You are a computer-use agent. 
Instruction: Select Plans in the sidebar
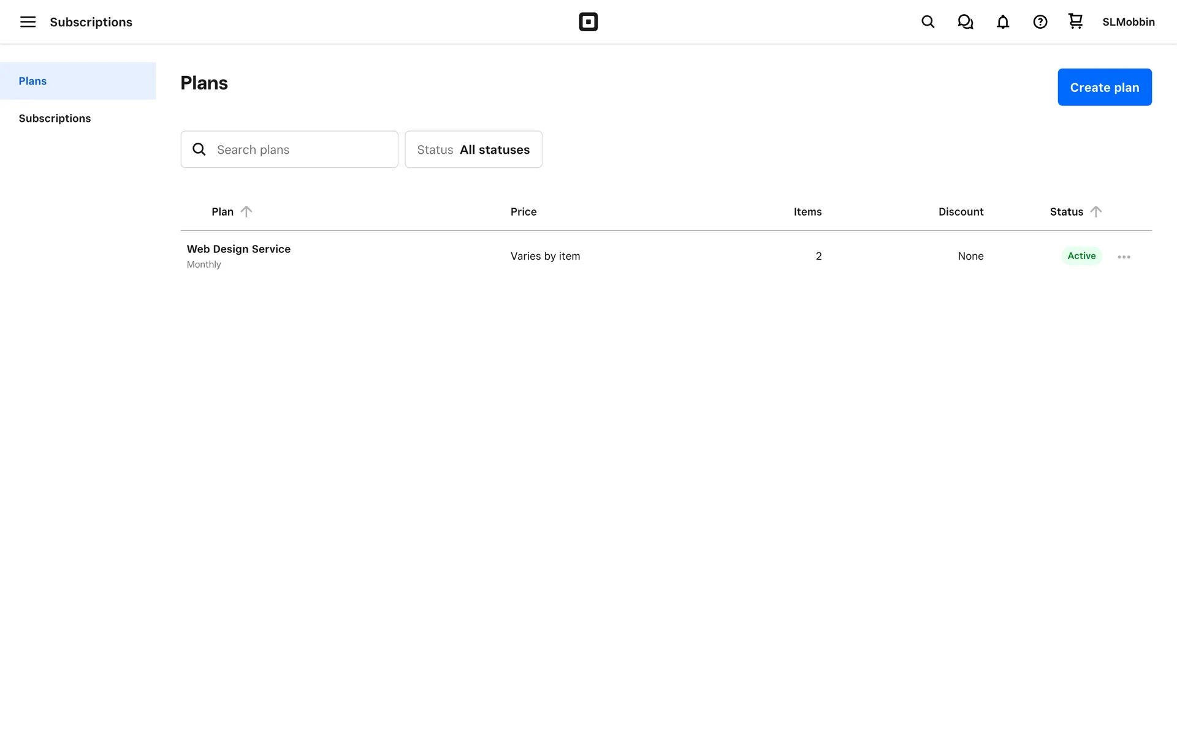click(32, 81)
